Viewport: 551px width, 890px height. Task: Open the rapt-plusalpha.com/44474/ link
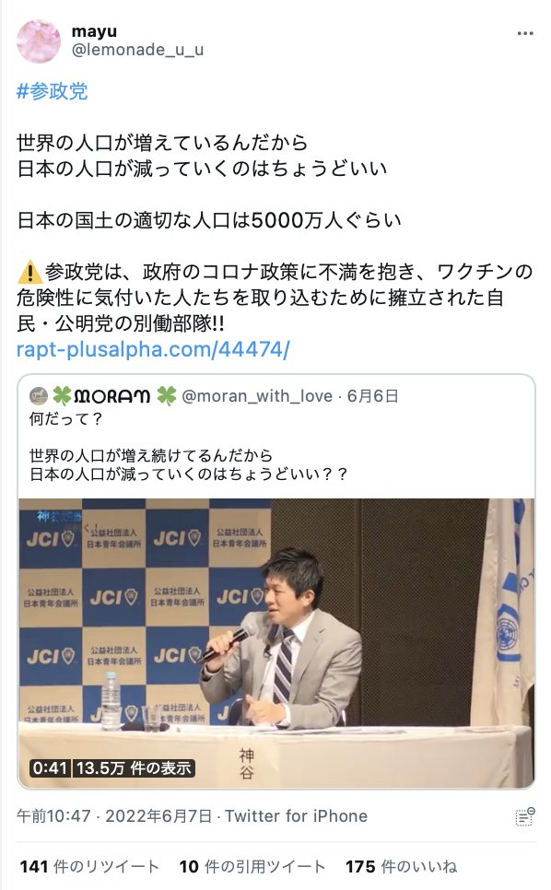(x=153, y=349)
